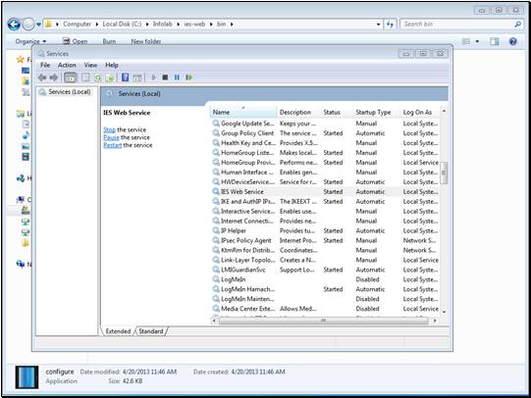Image resolution: width=531 pixels, height=398 pixels.
Task: Click the Export List toolbar icon
Action: coord(110,77)
